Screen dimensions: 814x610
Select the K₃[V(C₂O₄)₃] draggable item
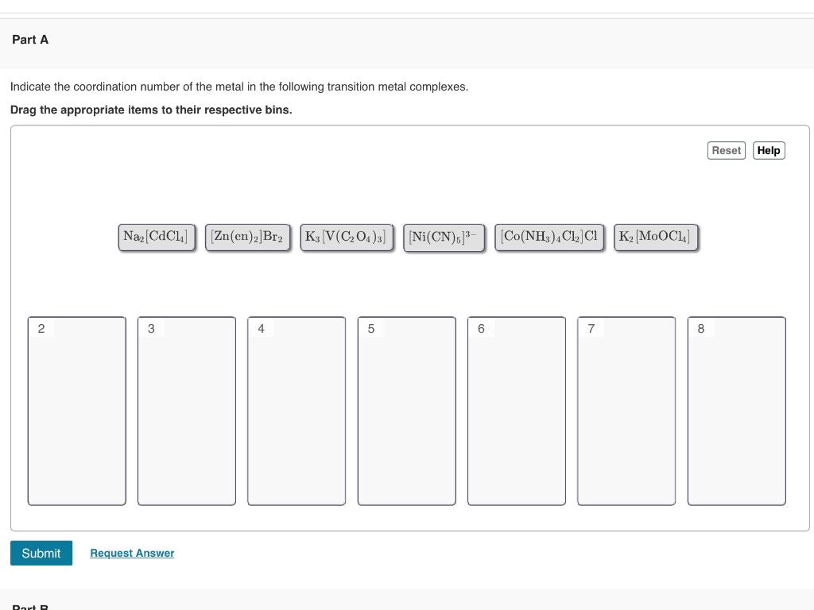coord(347,236)
